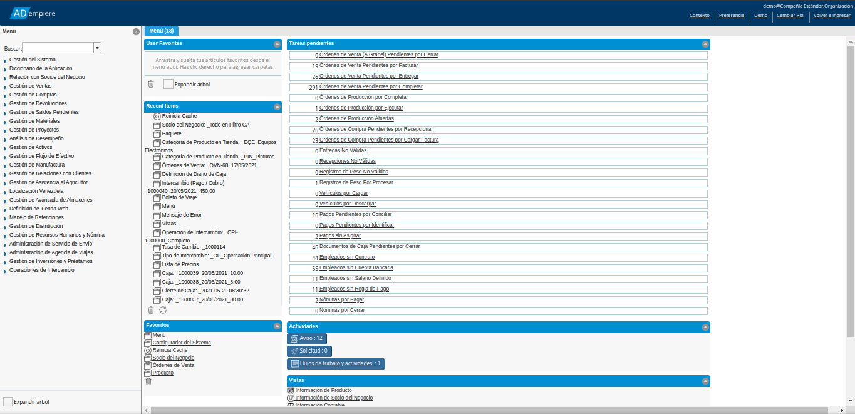855x414 pixels.
Task: Click the envelope icon on Aviso button
Action: pos(294,338)
